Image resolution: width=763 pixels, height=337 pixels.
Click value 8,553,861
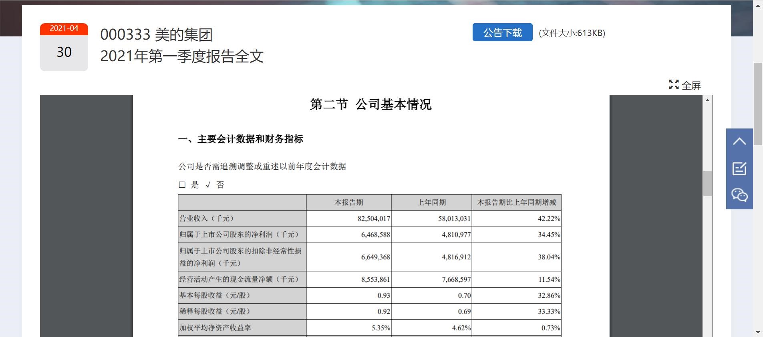pyautogui.click(x=375, y=279)
